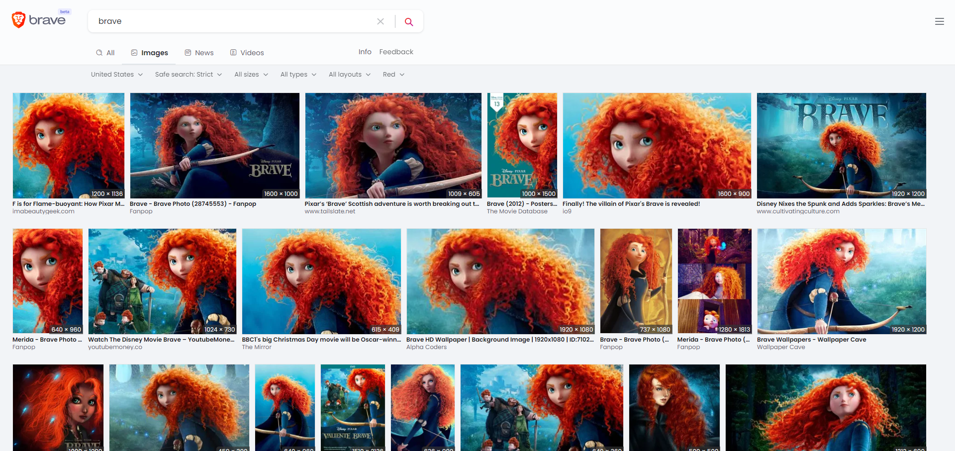Image resolution: width=955 pixels, height=451 pixels.
Task: Open the Wallpaper Cave 1920 × 1200 thumbnail
Action: [x=842, y=281]
